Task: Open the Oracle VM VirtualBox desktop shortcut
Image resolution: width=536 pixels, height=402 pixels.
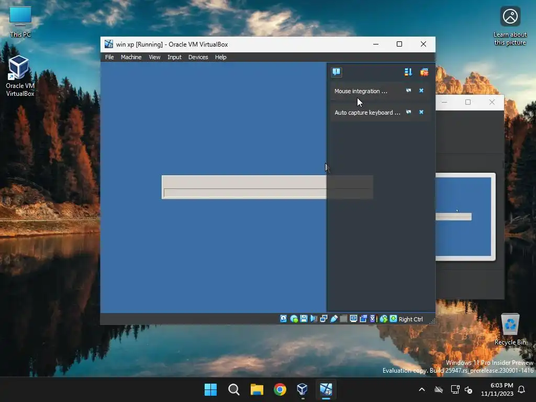Action: [20, 76]
